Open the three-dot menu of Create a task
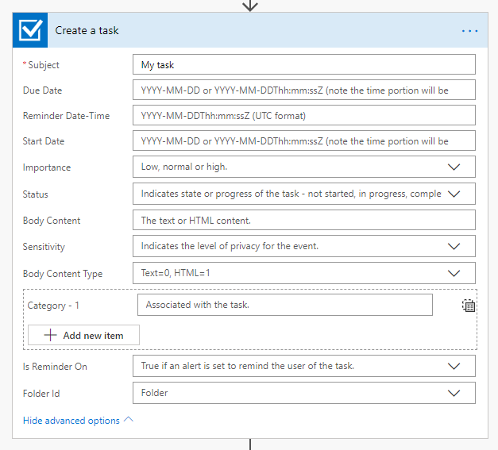 point(469,31)
